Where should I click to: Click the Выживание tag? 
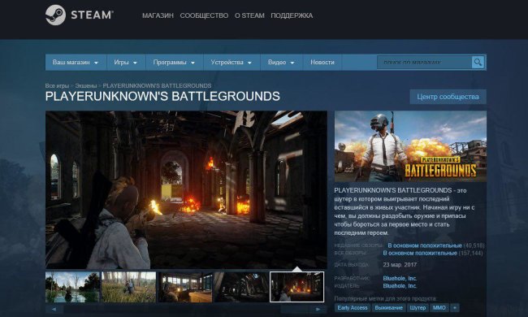(388, 307)
